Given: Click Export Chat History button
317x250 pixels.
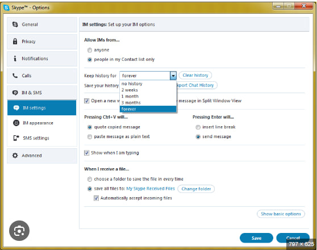Looking at the screenshot, I should click(x=197, y=85).
